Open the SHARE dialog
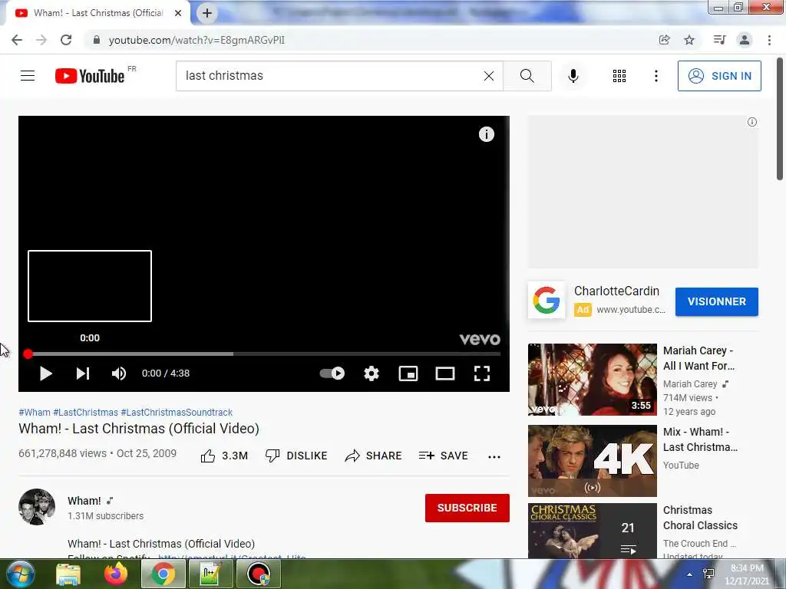 (374, 456)
